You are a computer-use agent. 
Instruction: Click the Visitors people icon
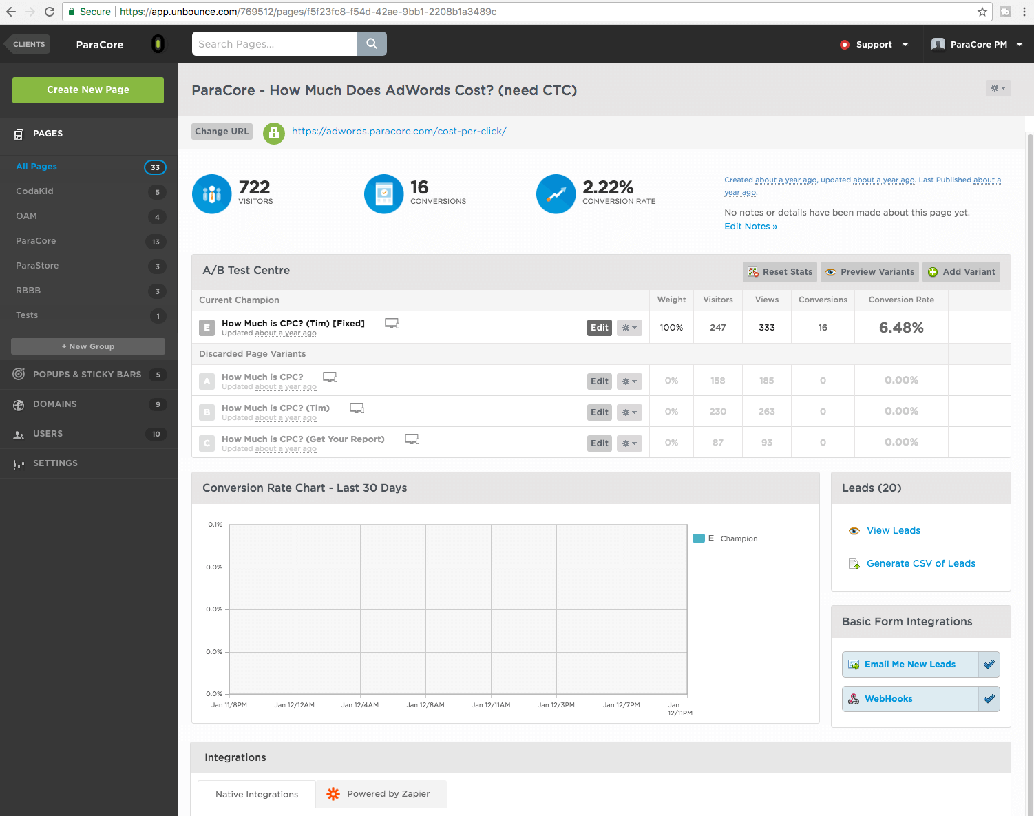pyautogui.click(x=211, y=194)
